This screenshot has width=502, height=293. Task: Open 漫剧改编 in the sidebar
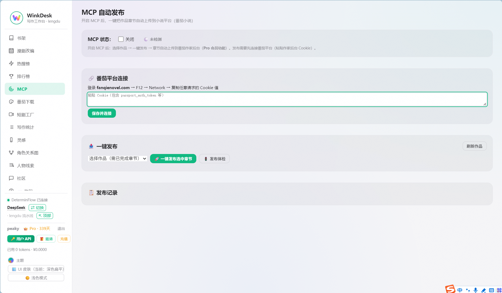35,51
